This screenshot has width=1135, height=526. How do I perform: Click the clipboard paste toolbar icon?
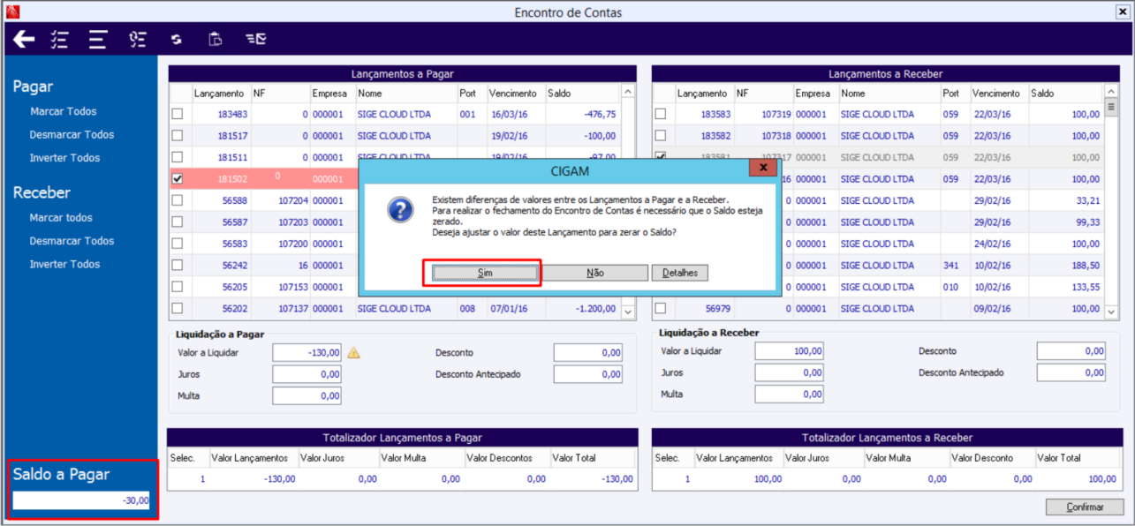[216, 39]
